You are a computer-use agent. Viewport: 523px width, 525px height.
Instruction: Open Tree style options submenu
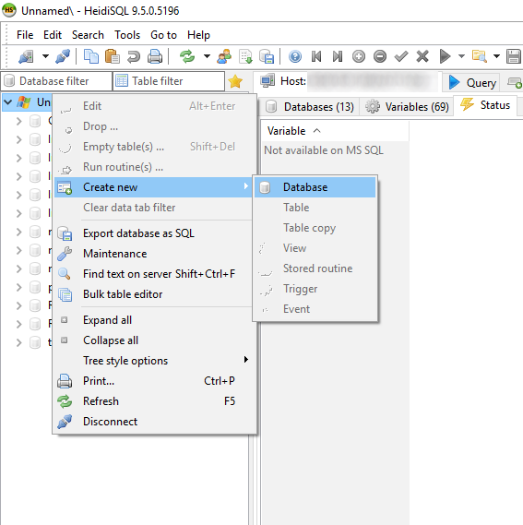click(x=153, y=361)
